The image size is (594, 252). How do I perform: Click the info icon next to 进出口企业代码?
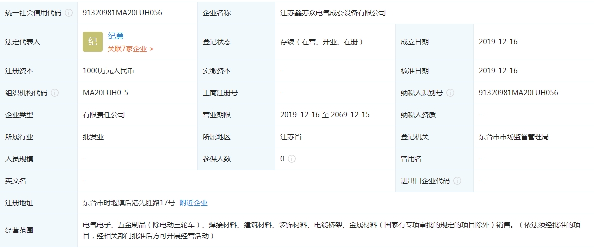457,181
